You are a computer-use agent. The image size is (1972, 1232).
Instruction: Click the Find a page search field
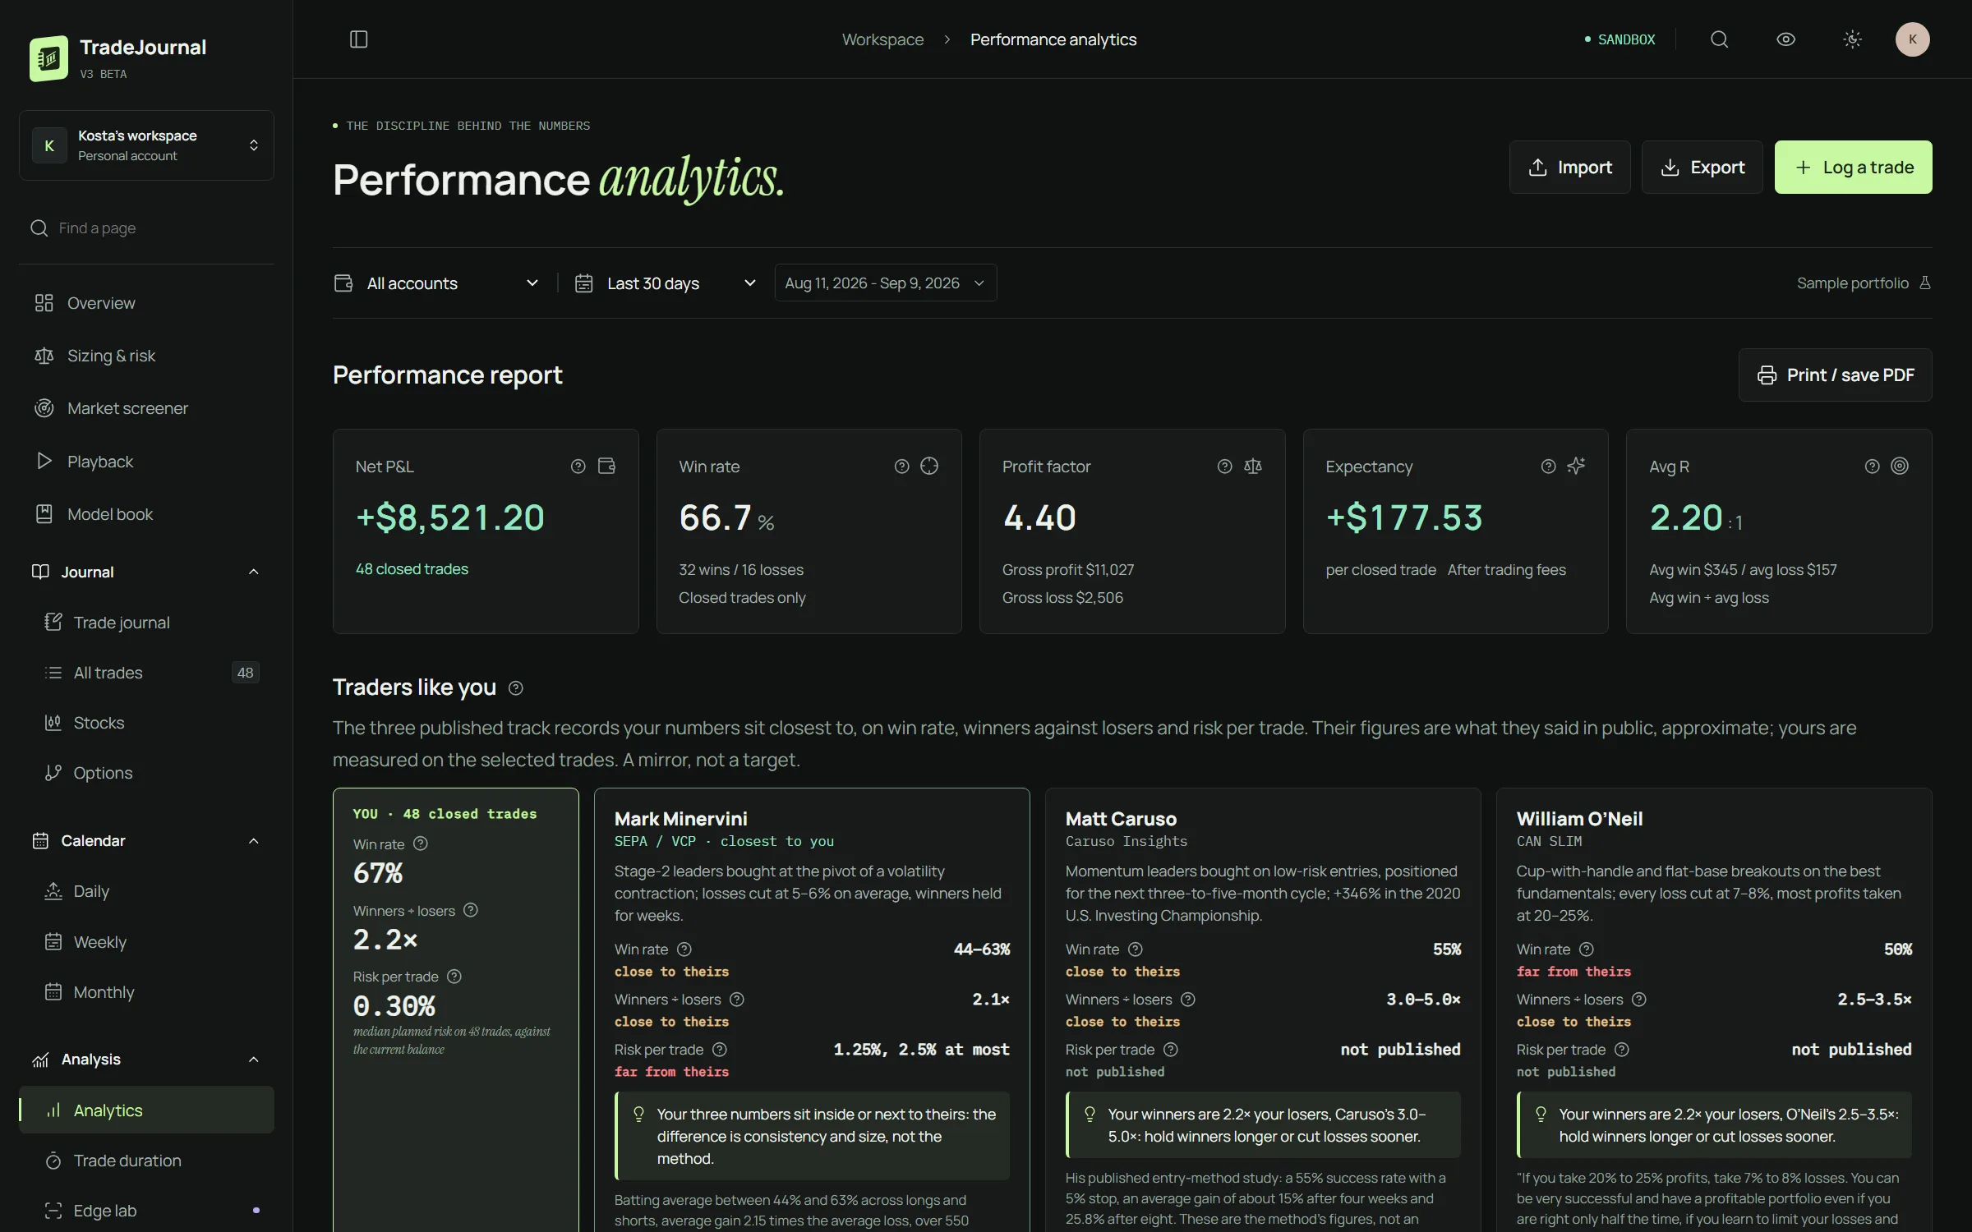coord(146,228)
